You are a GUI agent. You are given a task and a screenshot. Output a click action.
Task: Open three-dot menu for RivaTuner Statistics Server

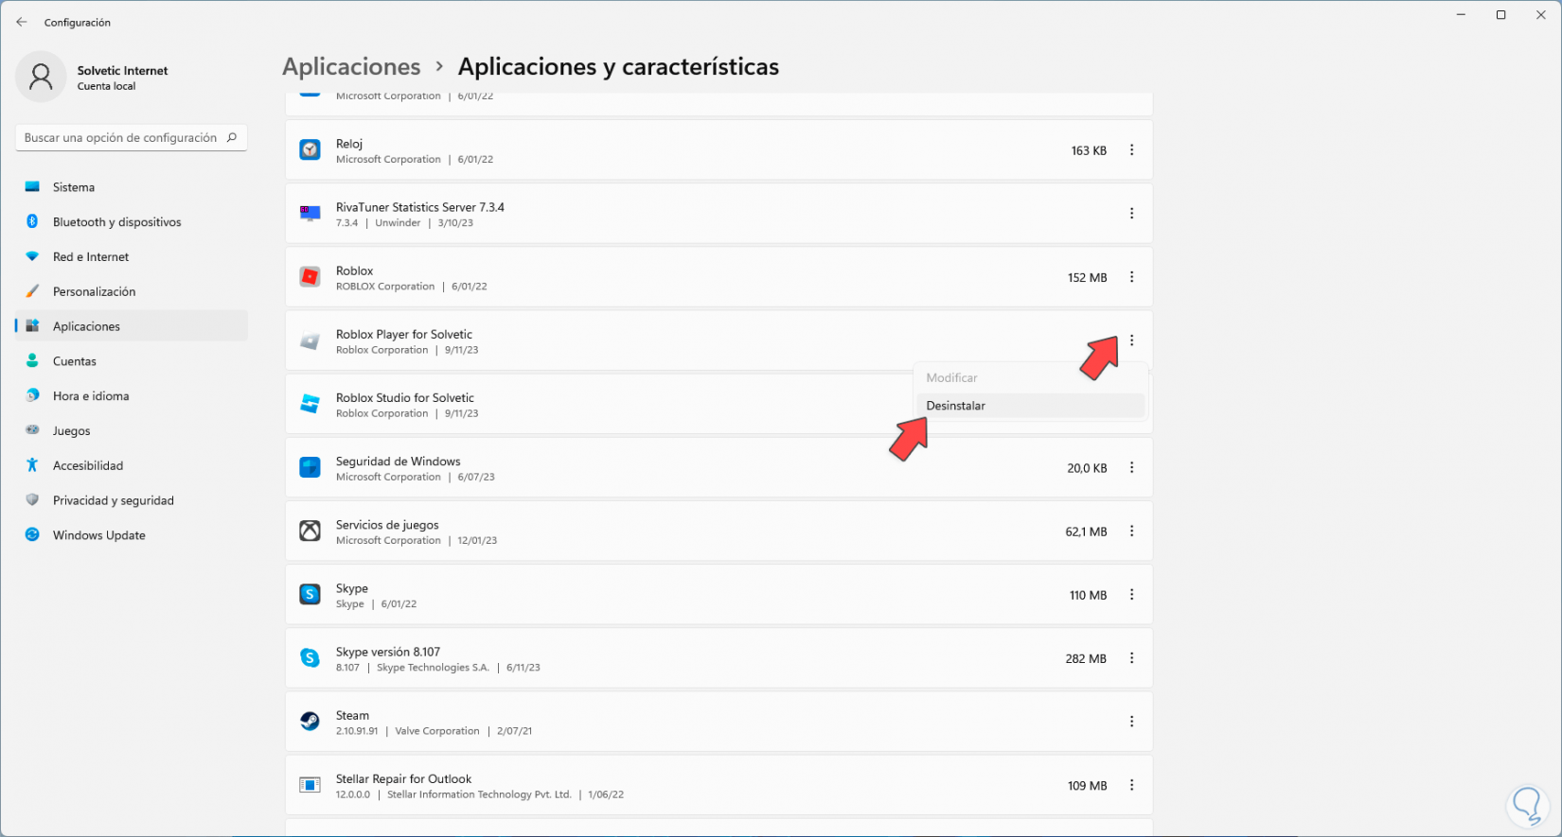[1131, 214]
